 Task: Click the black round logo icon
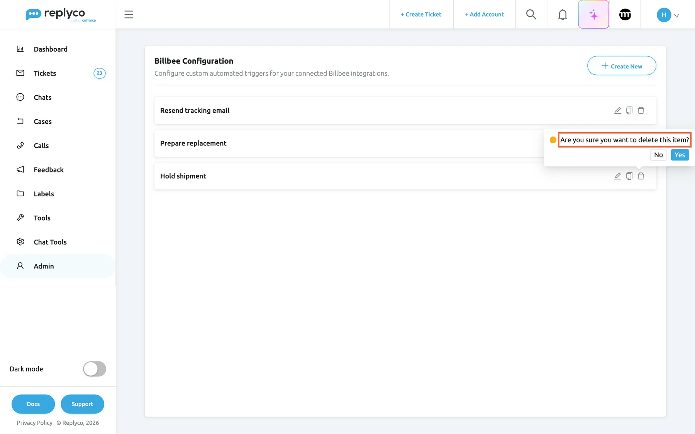pos(625,15)
